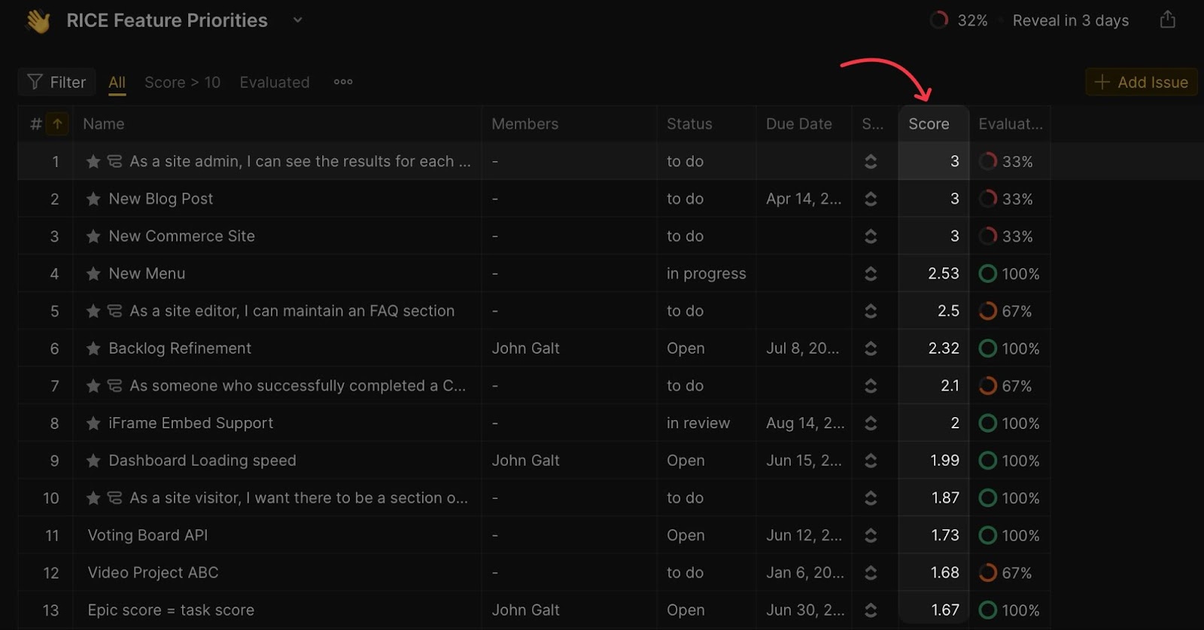This screenshot has width=1204, height=630.
Task: Click the waving hand board icon
Action: [x=38, y=21]
